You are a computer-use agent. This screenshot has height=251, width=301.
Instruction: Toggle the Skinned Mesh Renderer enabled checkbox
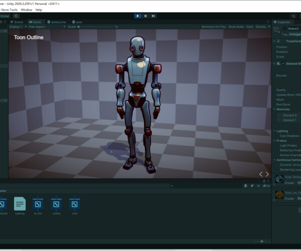pyautogui.click(x=283, y=64)
